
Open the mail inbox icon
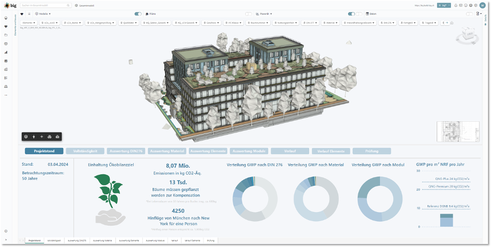click(461, 5)
